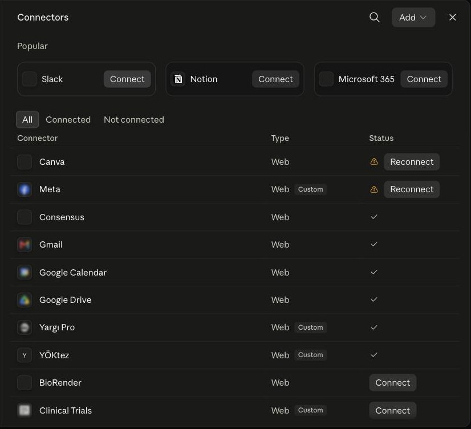Screen dimensions: 471x429
Task: Expand the Add dropdown button
Action: point(413,18)
